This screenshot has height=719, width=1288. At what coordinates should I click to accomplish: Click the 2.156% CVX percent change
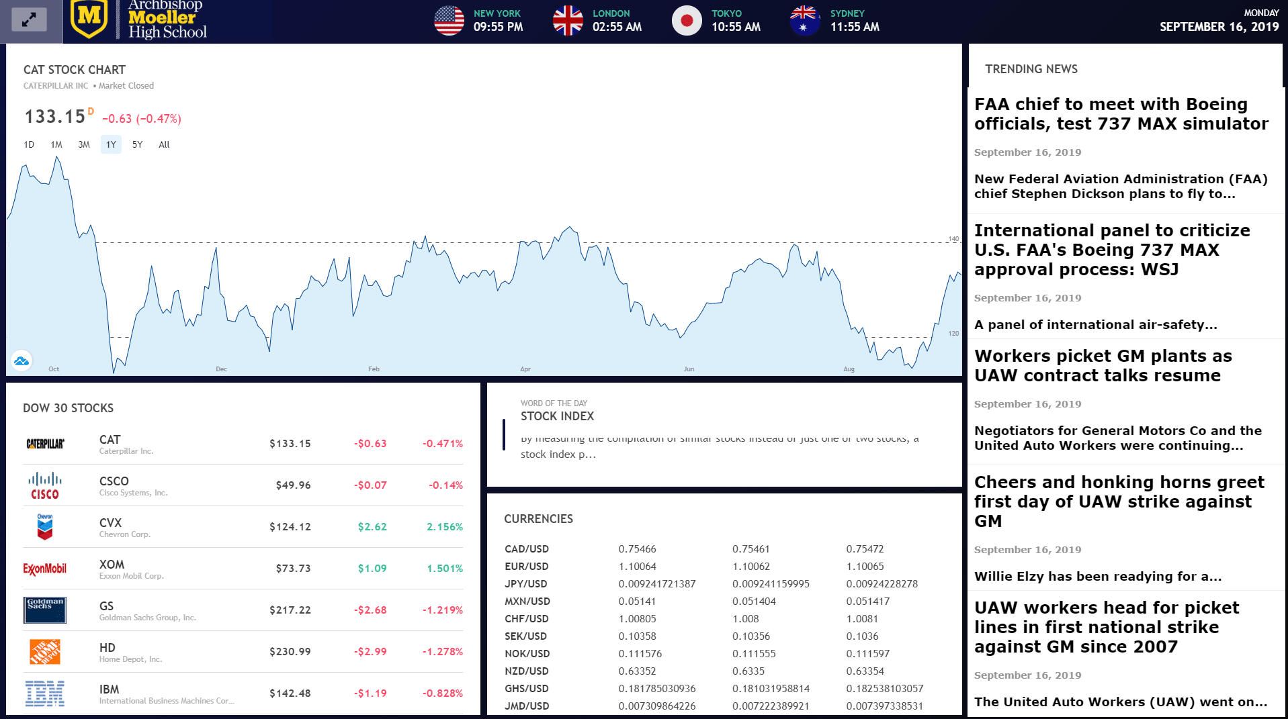445,527
